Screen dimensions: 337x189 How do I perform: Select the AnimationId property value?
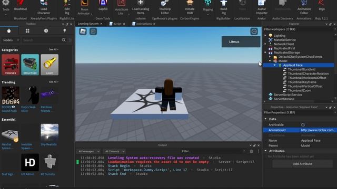point(318,130)
